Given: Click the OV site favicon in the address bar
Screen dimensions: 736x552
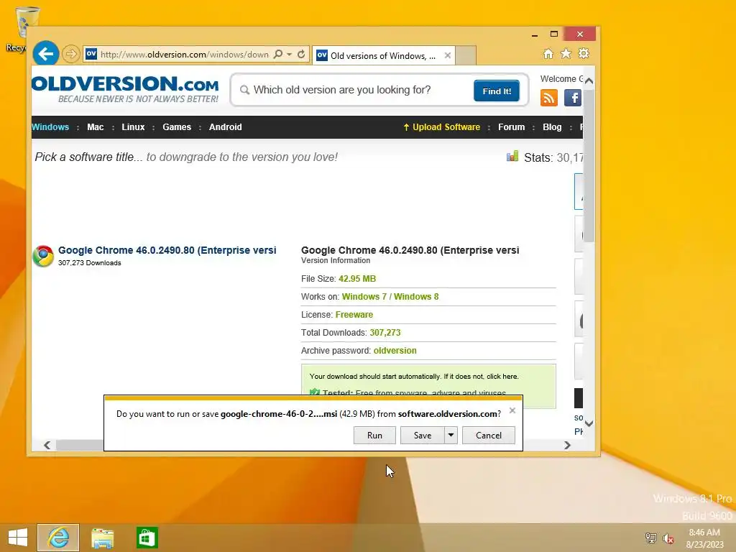Looking at the screenshot, I should tap(91, 54).
